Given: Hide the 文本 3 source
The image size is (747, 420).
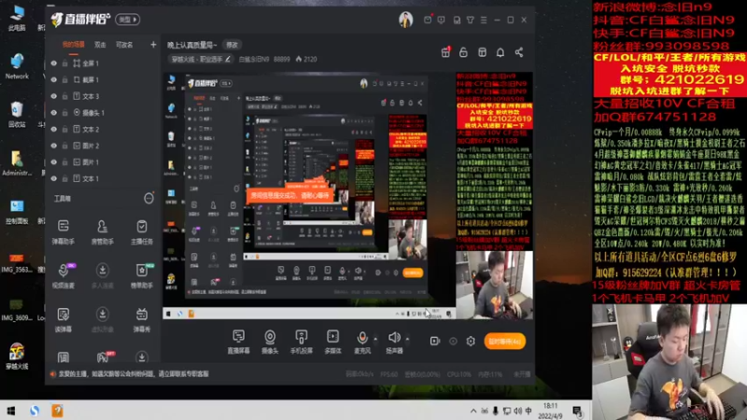Looking at the screenshot, I should [x=54, y=96].
